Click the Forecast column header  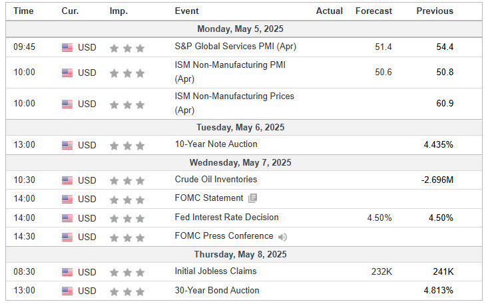point(373,11)
